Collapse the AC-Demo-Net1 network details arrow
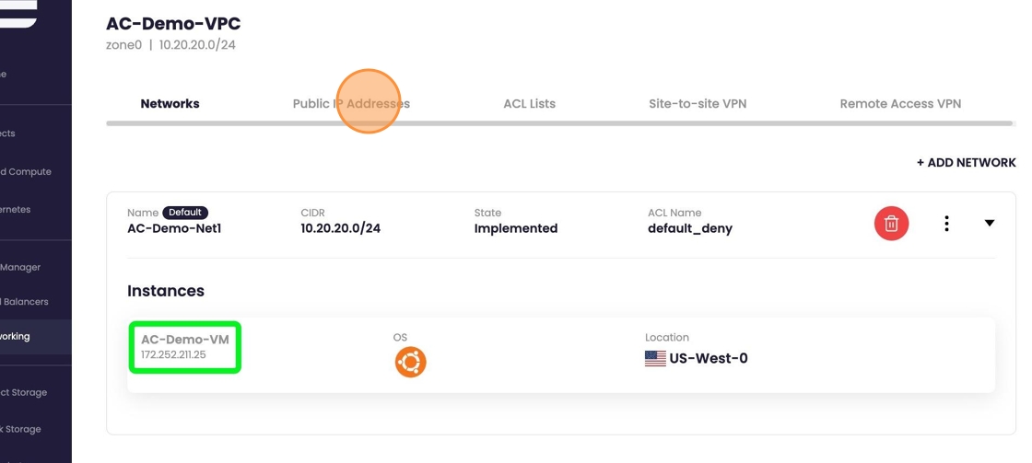This screenshot has width=1032, height=463. click(x=989, y=223)
